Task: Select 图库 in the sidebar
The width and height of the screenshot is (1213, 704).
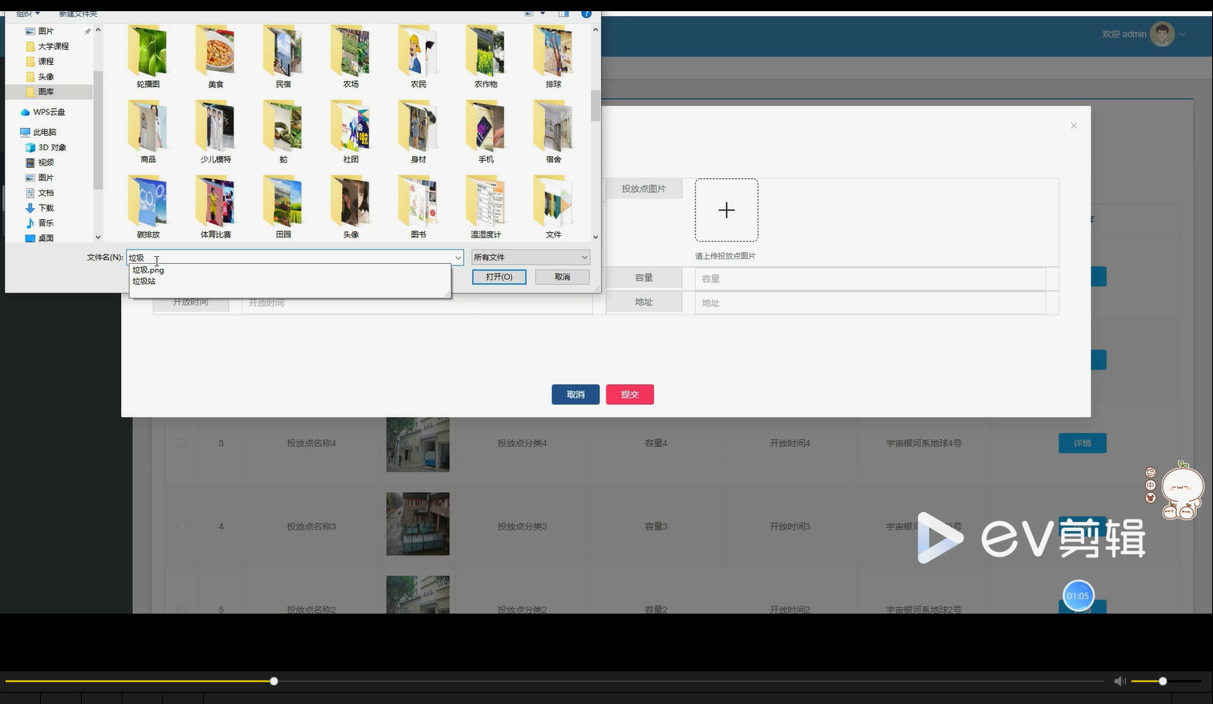Action: click(x=46, y=92)
